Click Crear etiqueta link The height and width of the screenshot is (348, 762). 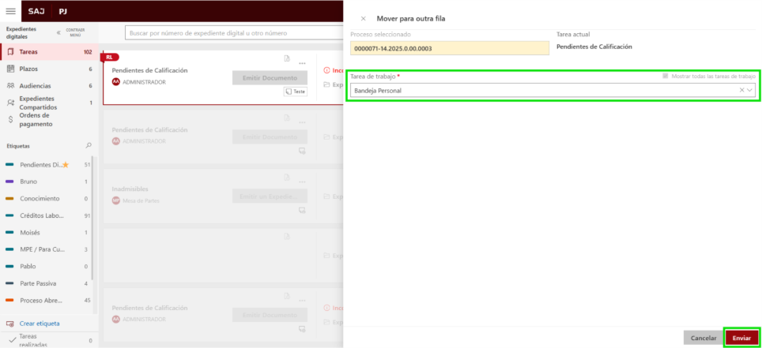(39, 324)
